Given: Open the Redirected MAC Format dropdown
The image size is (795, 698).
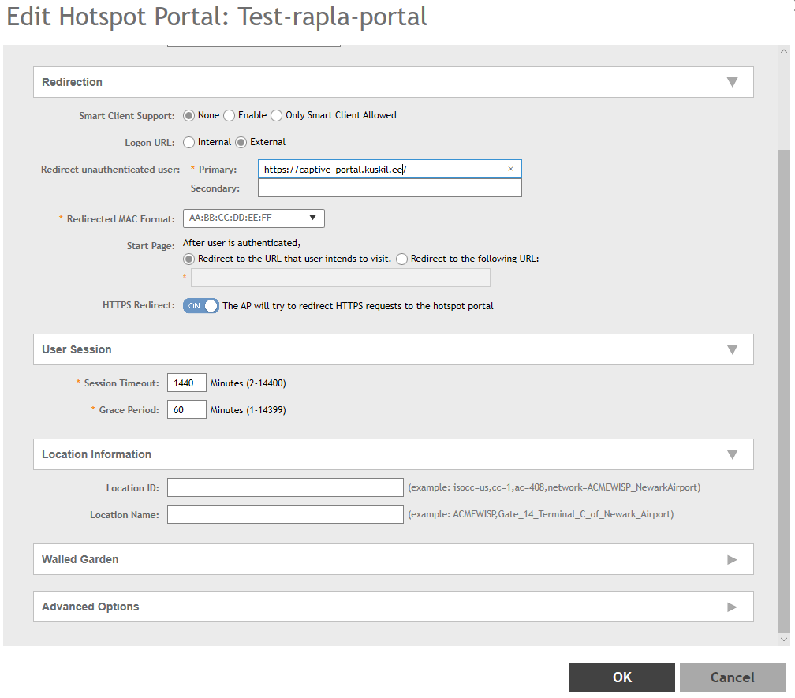Looking at the screenshot, I should (253, 218).
